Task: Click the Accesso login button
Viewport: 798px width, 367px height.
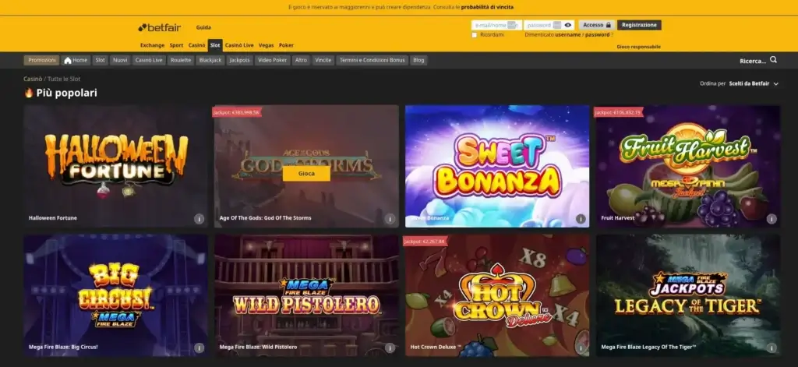Action: click(x=596, y=25)
